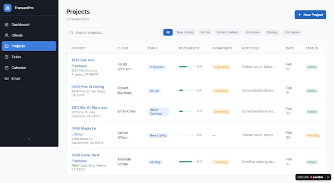Open the Email section
This screenshot has width=334, height=183.
tap(29, 78)
